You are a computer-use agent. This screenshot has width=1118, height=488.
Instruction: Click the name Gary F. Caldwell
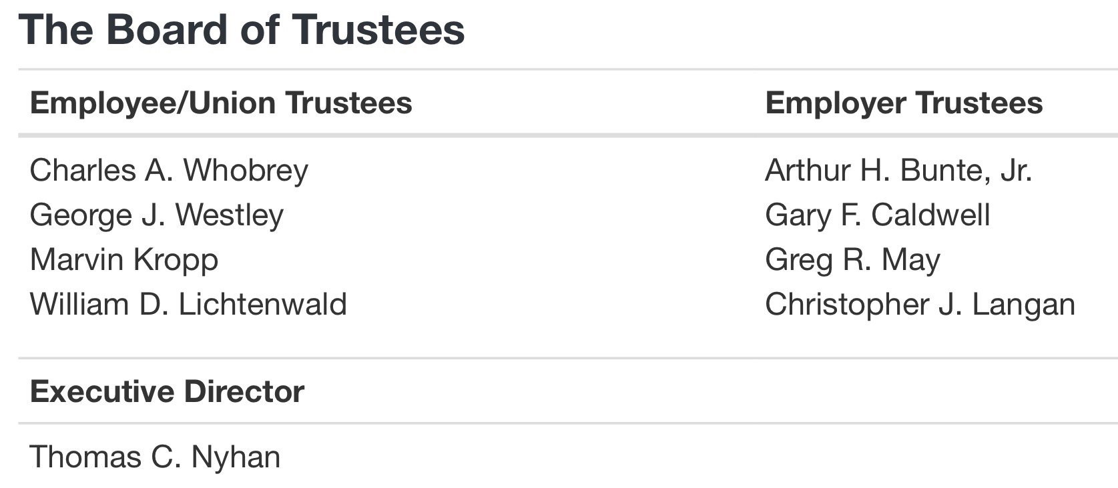coord(878,215)
